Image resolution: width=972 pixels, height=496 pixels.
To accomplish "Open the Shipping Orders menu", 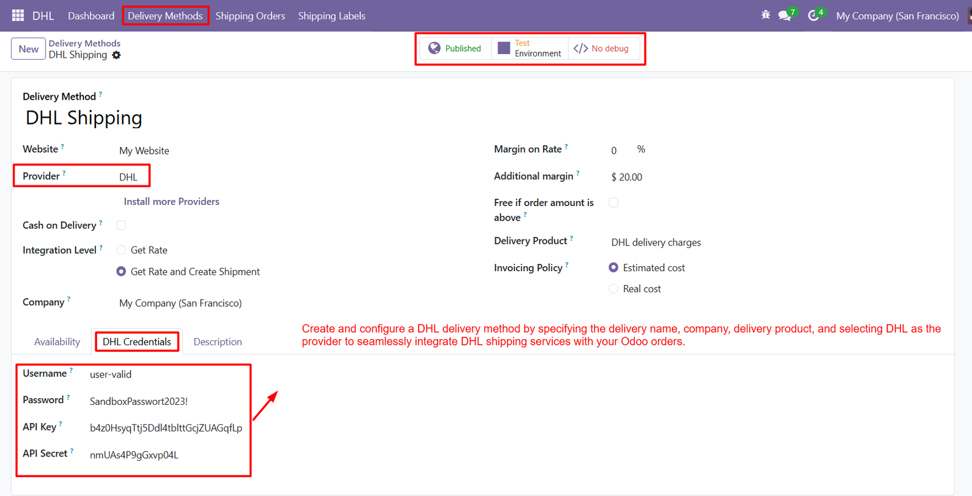I will pos(250,16).
